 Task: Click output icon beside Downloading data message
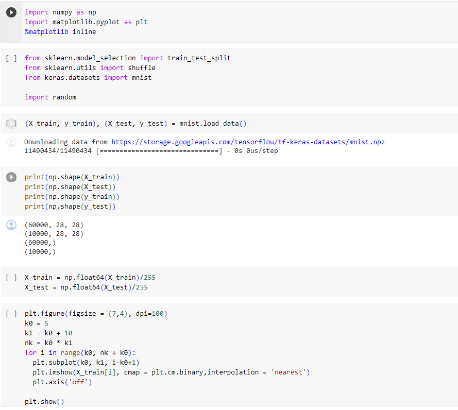click(11, 142)
